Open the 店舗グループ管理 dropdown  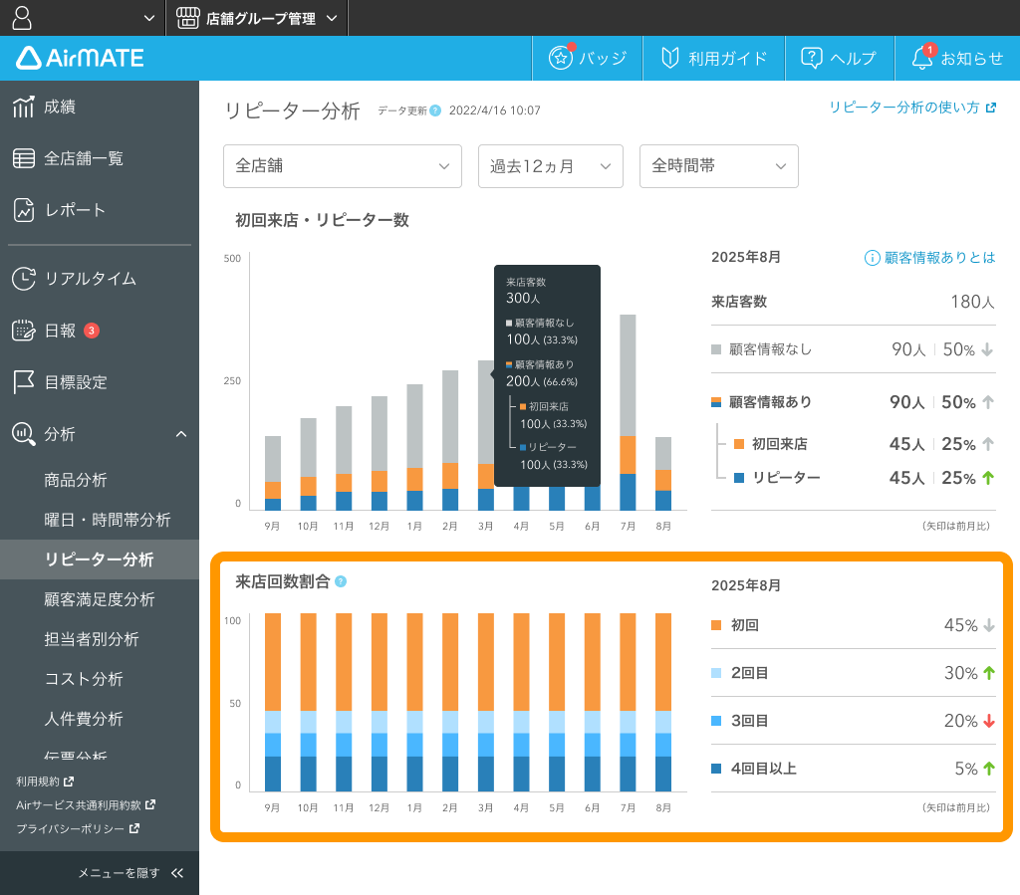[x=258, y=18]
